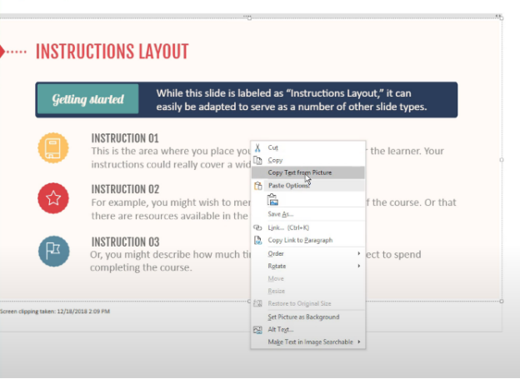Screen dimensions: 520x379
Task: Click the yellow phone icon beside Instruction 01
Action: coord(52,149)
